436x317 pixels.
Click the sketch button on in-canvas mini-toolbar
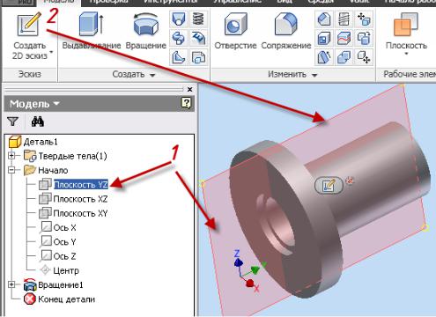(329, 186)
